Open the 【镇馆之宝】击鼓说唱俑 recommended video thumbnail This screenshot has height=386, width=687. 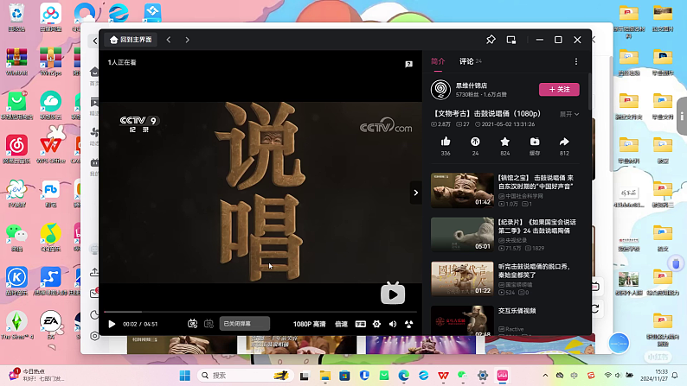462,190
